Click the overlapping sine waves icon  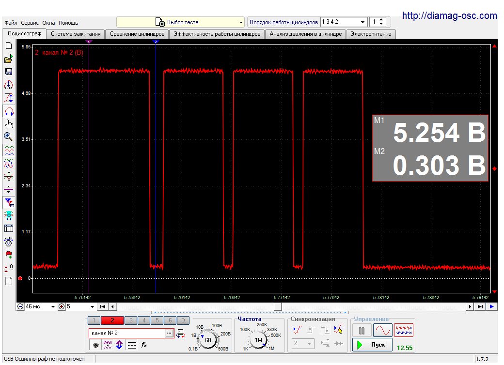(x=9, y=163)
